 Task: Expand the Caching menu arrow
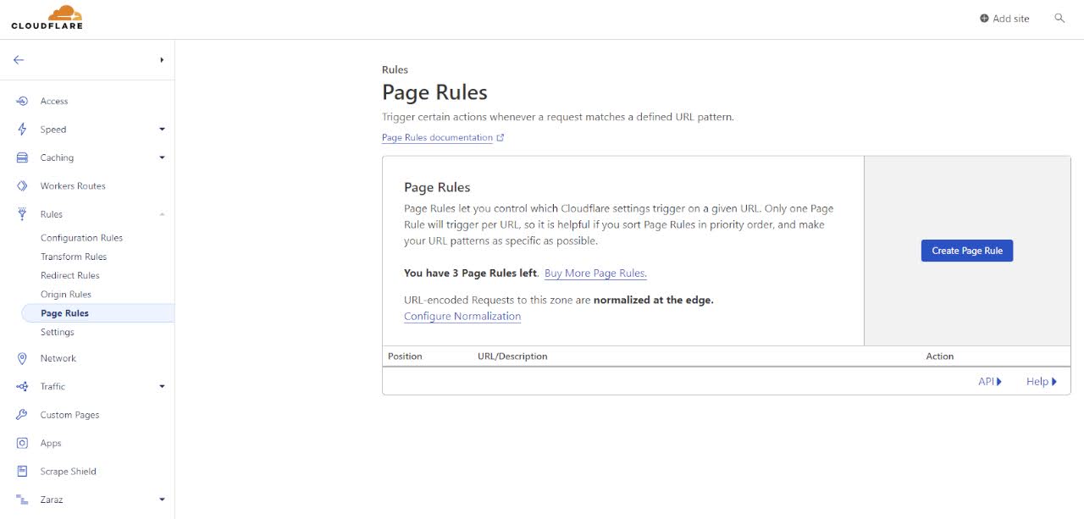pos(162,157)
